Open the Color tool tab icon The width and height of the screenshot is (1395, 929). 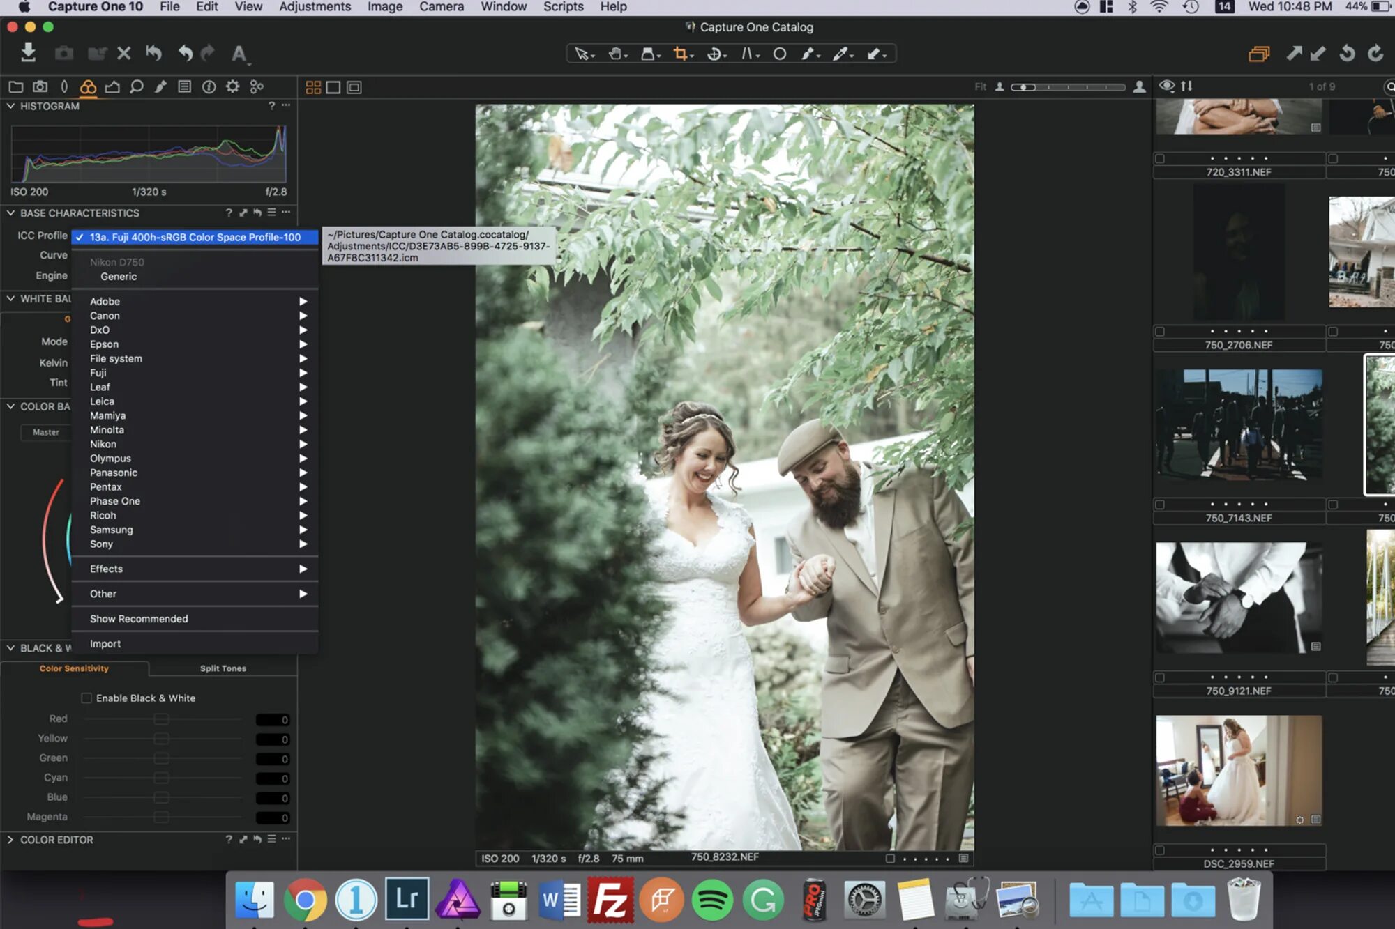(x=88, y=86)
